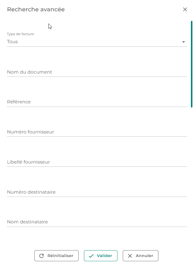The height and width of the screenshot is (263, 196).
Task: Click the green vertical scrollbar thumb
Action: click(x=192, y=64)
